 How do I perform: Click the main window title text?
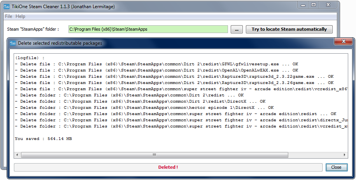pos(63,7)
